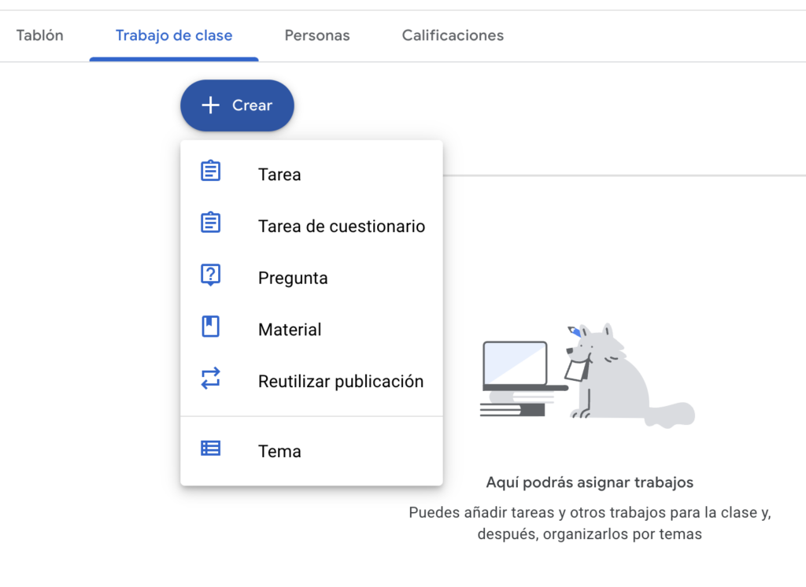Select Reutilizar publicación entry
806x587 pixels.
(x=312, y=382)
